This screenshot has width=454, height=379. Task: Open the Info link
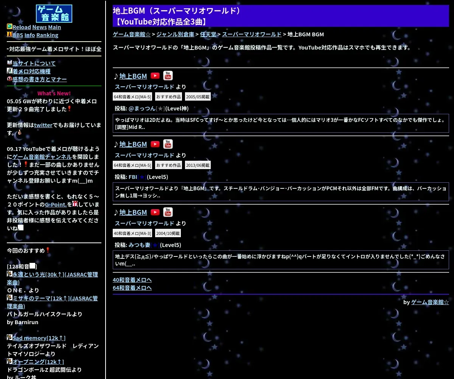tap(30, 35)
